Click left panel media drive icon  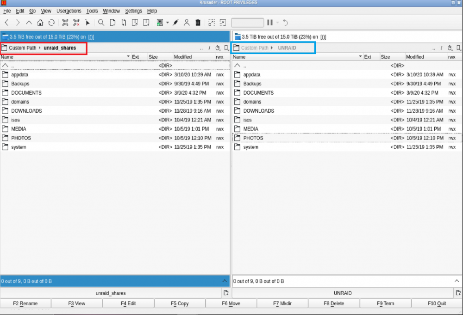[5, 37]
